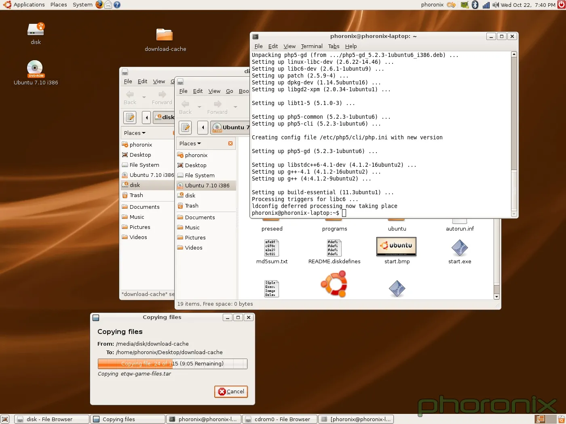Open Help menu in terminal window
The height and width of the screenshot is (424, 566).
tap(351, 46)
